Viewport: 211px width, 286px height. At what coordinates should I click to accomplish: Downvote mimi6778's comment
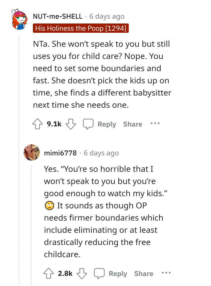[82, 273]
